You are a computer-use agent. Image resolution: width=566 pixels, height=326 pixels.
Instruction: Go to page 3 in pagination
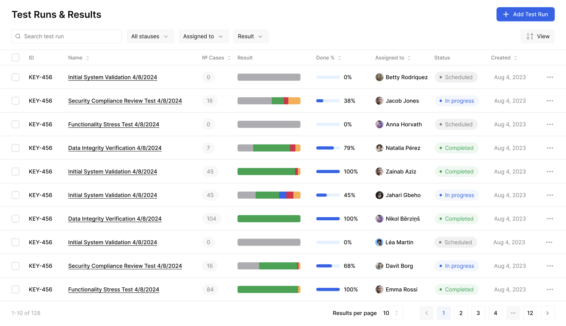[478, 313]
